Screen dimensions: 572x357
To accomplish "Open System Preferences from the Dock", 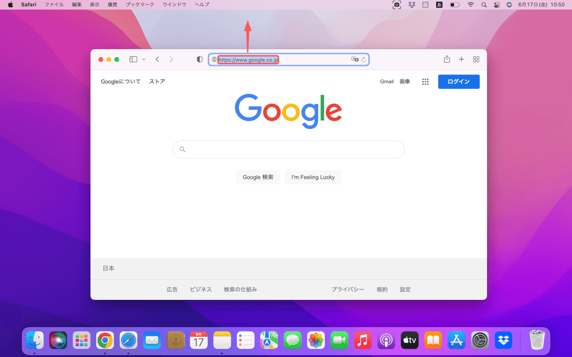I will pos(480,340).
